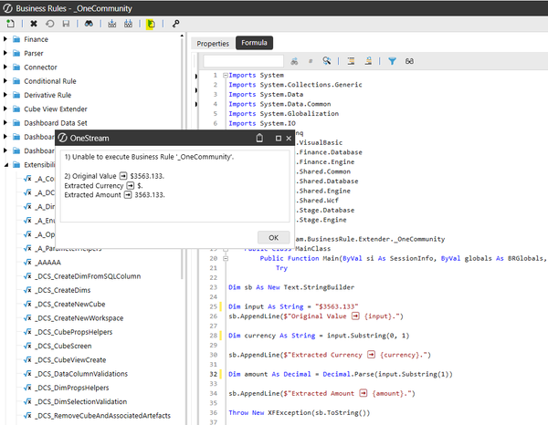Click the Create Business Rule toolbar icon
The width and height of the screenshot is (548, 425).
[9, 24]
